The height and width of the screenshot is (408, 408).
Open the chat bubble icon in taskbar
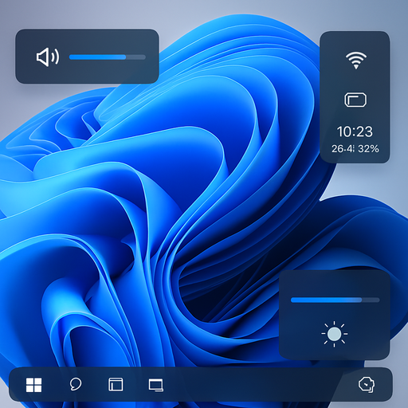tap(76, 384)
